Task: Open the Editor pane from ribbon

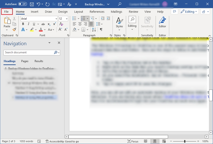Action: click(x=162, y=22)
